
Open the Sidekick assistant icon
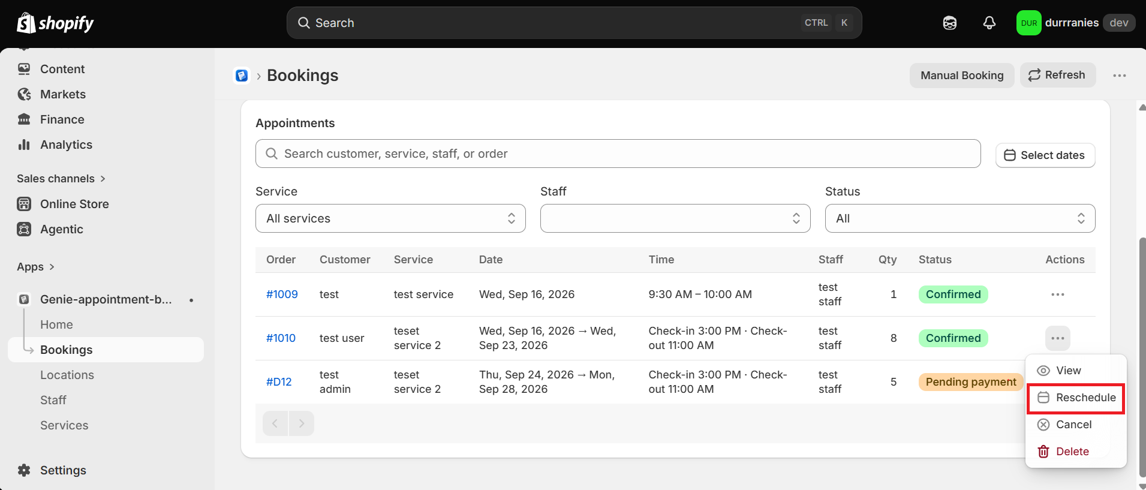tap(950, 23)
